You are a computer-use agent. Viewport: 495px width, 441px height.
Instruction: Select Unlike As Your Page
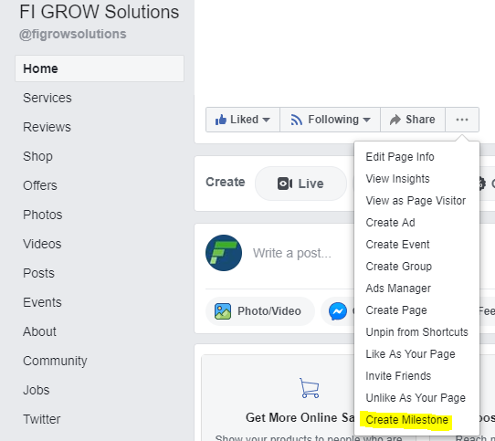coord(416,398)
